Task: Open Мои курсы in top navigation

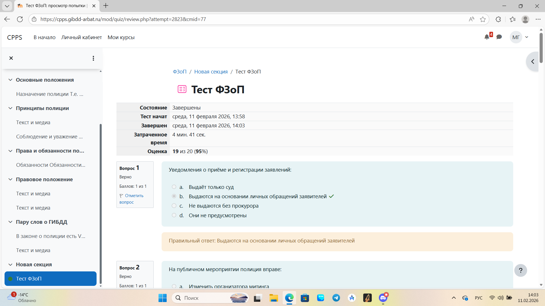Action: click(121, 37)
